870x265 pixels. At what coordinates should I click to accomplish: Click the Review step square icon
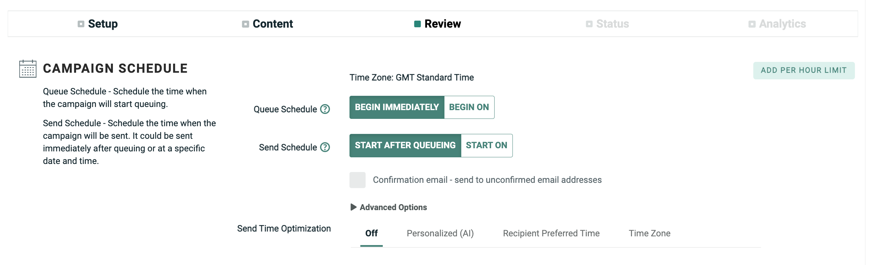pos(417,24)
